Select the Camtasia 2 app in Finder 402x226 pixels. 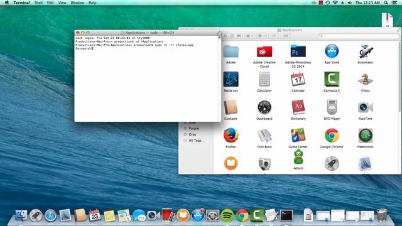[332, 79]
